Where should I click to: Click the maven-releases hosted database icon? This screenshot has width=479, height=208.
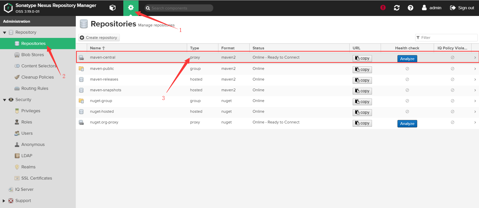81,80
